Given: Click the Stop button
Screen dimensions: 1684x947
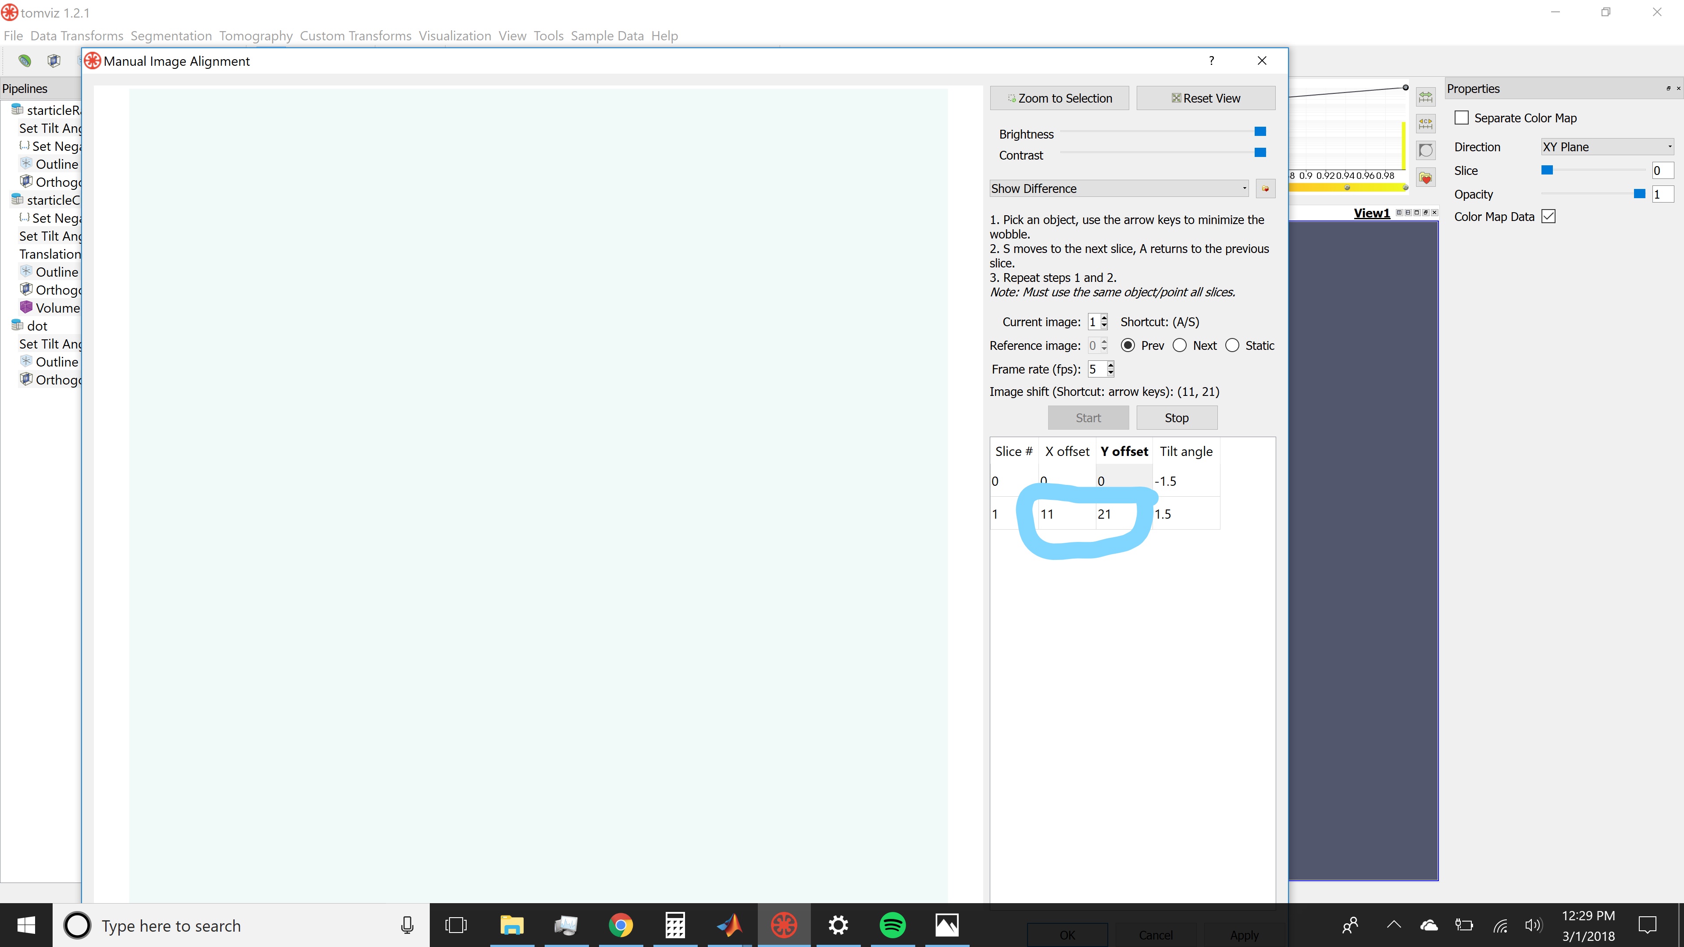Looking at the screenshot, I should tap(1176, 417).
